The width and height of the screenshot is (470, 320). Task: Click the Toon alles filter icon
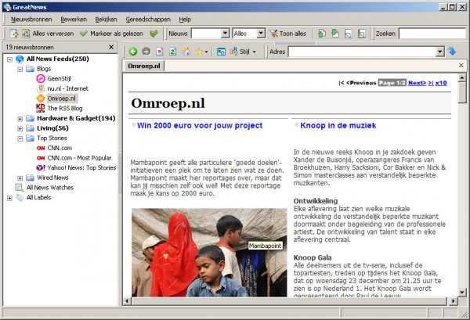tap(273, 34)
